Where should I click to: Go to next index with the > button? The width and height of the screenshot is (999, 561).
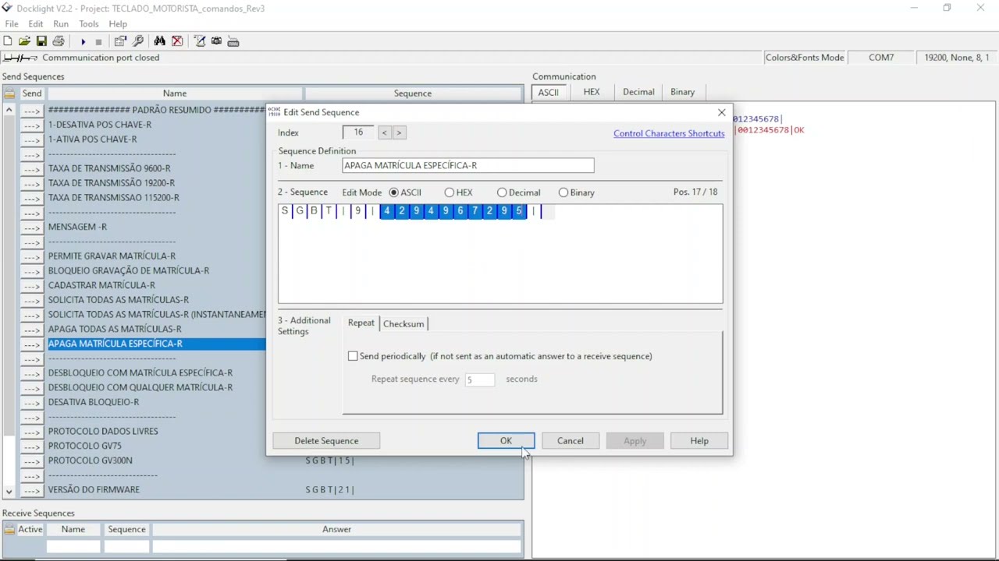click(x=398, y=132)
